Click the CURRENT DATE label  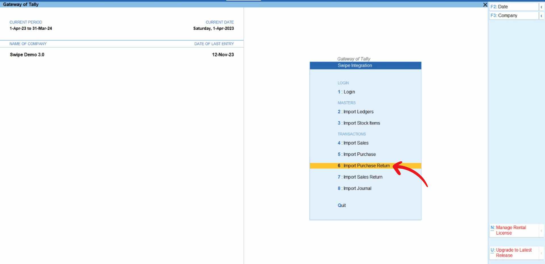click(220, 22)
